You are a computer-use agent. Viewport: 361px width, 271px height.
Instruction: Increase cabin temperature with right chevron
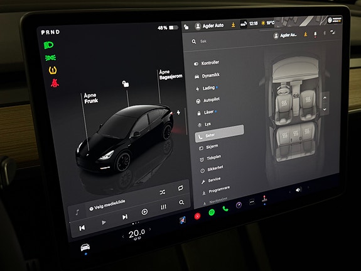click(150, 230)
